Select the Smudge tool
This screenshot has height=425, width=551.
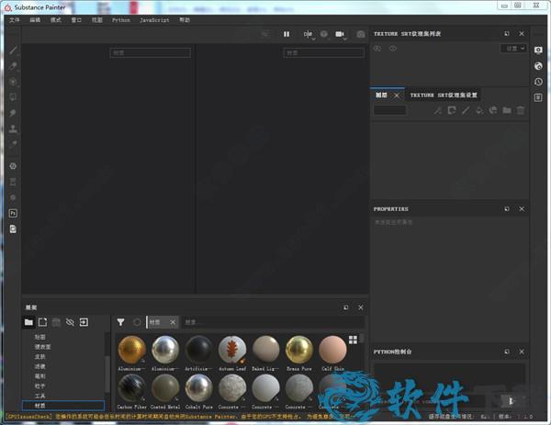pyautogui.click(x=13, y=113)
